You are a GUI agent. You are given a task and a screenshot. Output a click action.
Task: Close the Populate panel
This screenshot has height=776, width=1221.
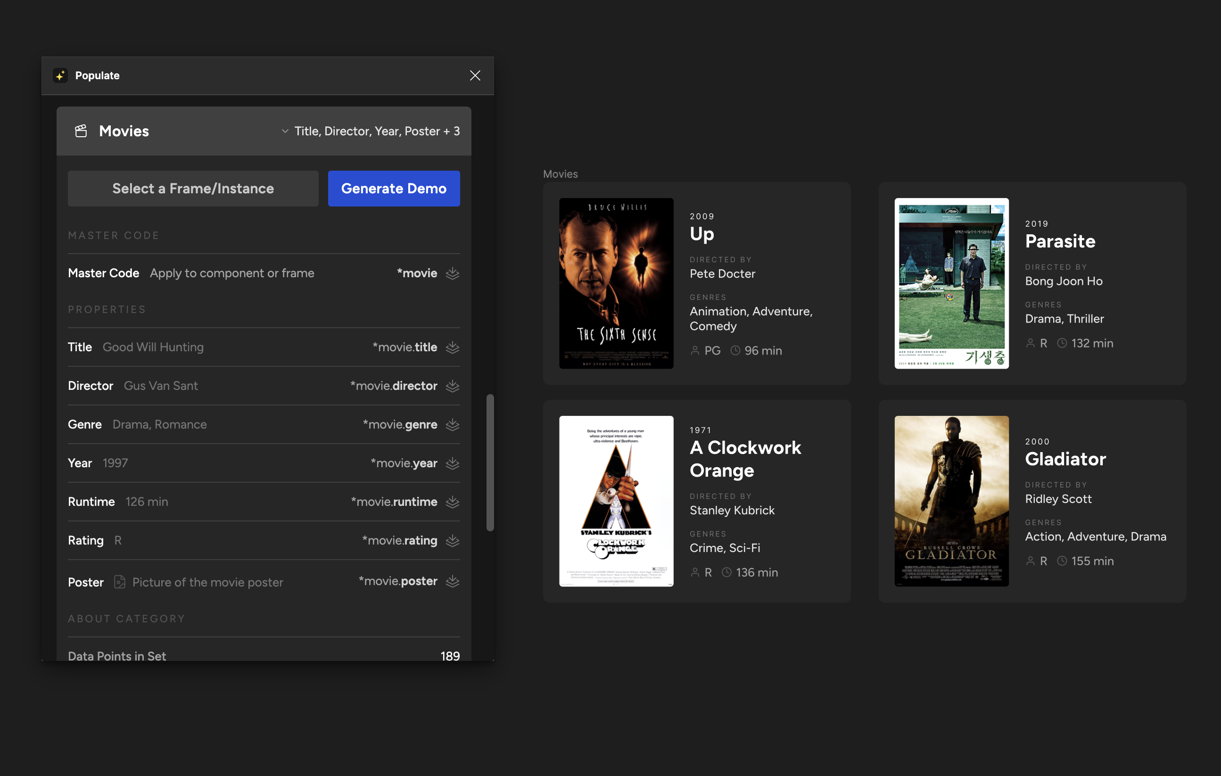pyautogui.click(x=475, y=75)
